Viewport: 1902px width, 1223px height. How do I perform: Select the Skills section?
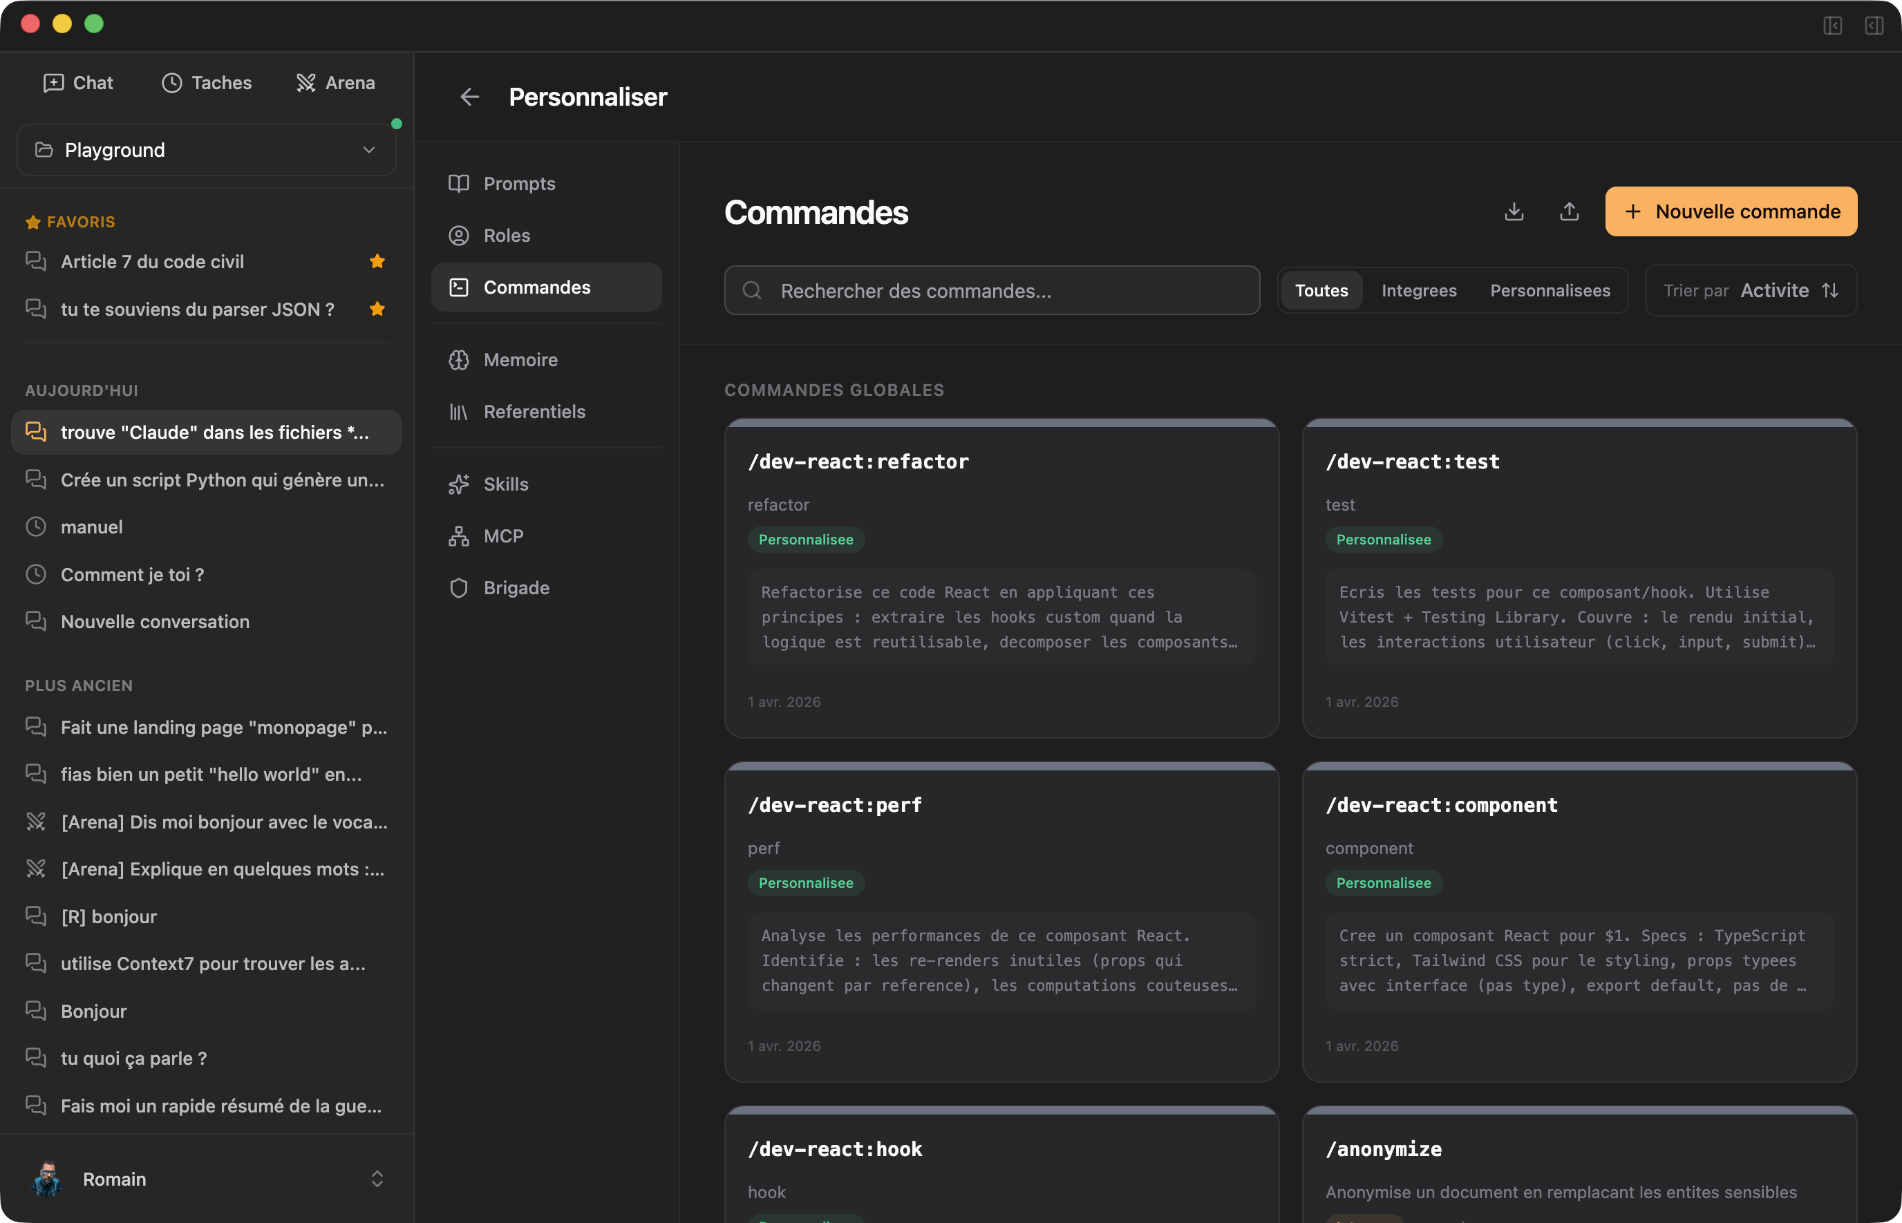[x=506, y=484]
